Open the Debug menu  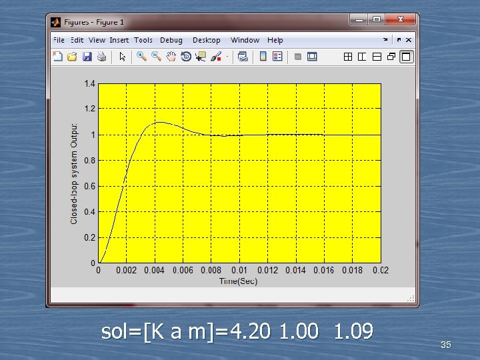pos(171,40)
